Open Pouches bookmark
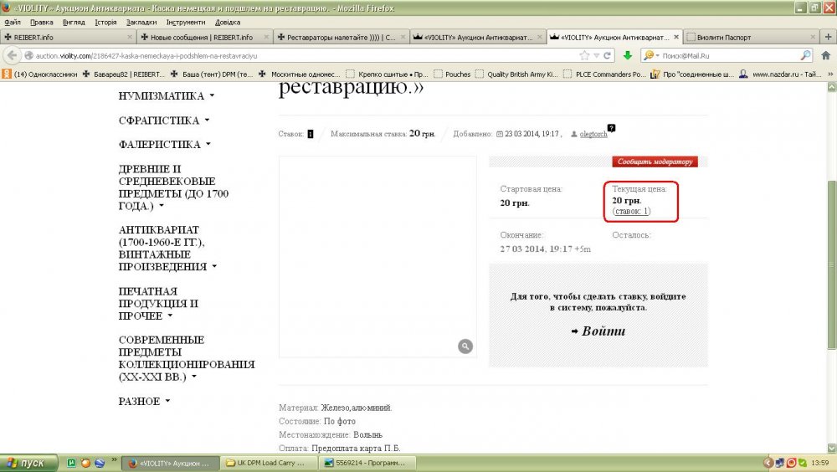Image resolution: width=837 pixels, height=472 pixels. tap(452, 74)
